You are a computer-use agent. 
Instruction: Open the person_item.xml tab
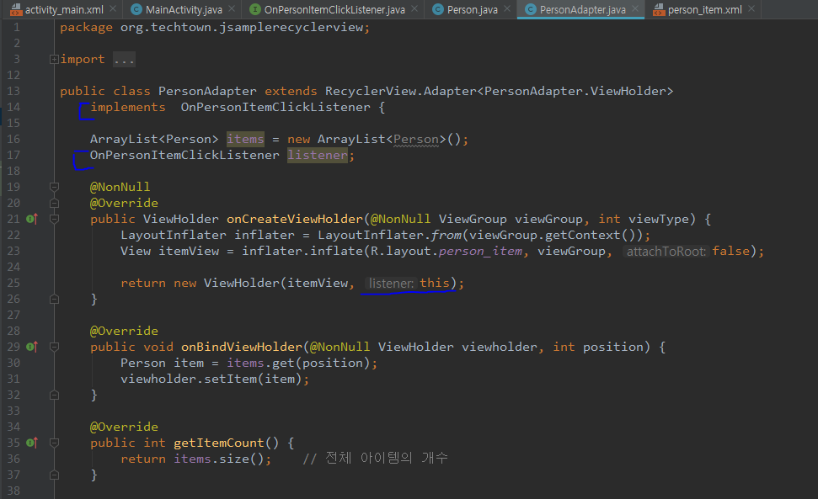705,9
